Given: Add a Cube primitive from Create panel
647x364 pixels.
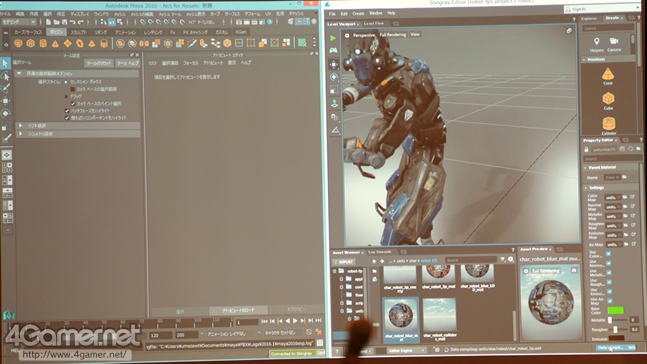Looking at the screenshot, I should tap(608, 101).
